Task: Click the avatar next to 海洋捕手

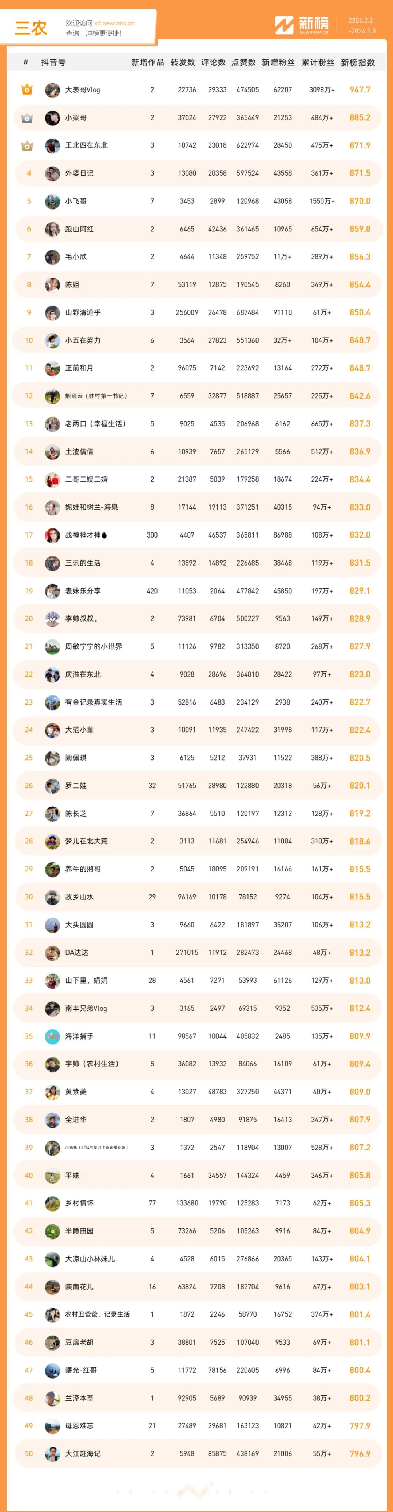Action: point(52,1036)
